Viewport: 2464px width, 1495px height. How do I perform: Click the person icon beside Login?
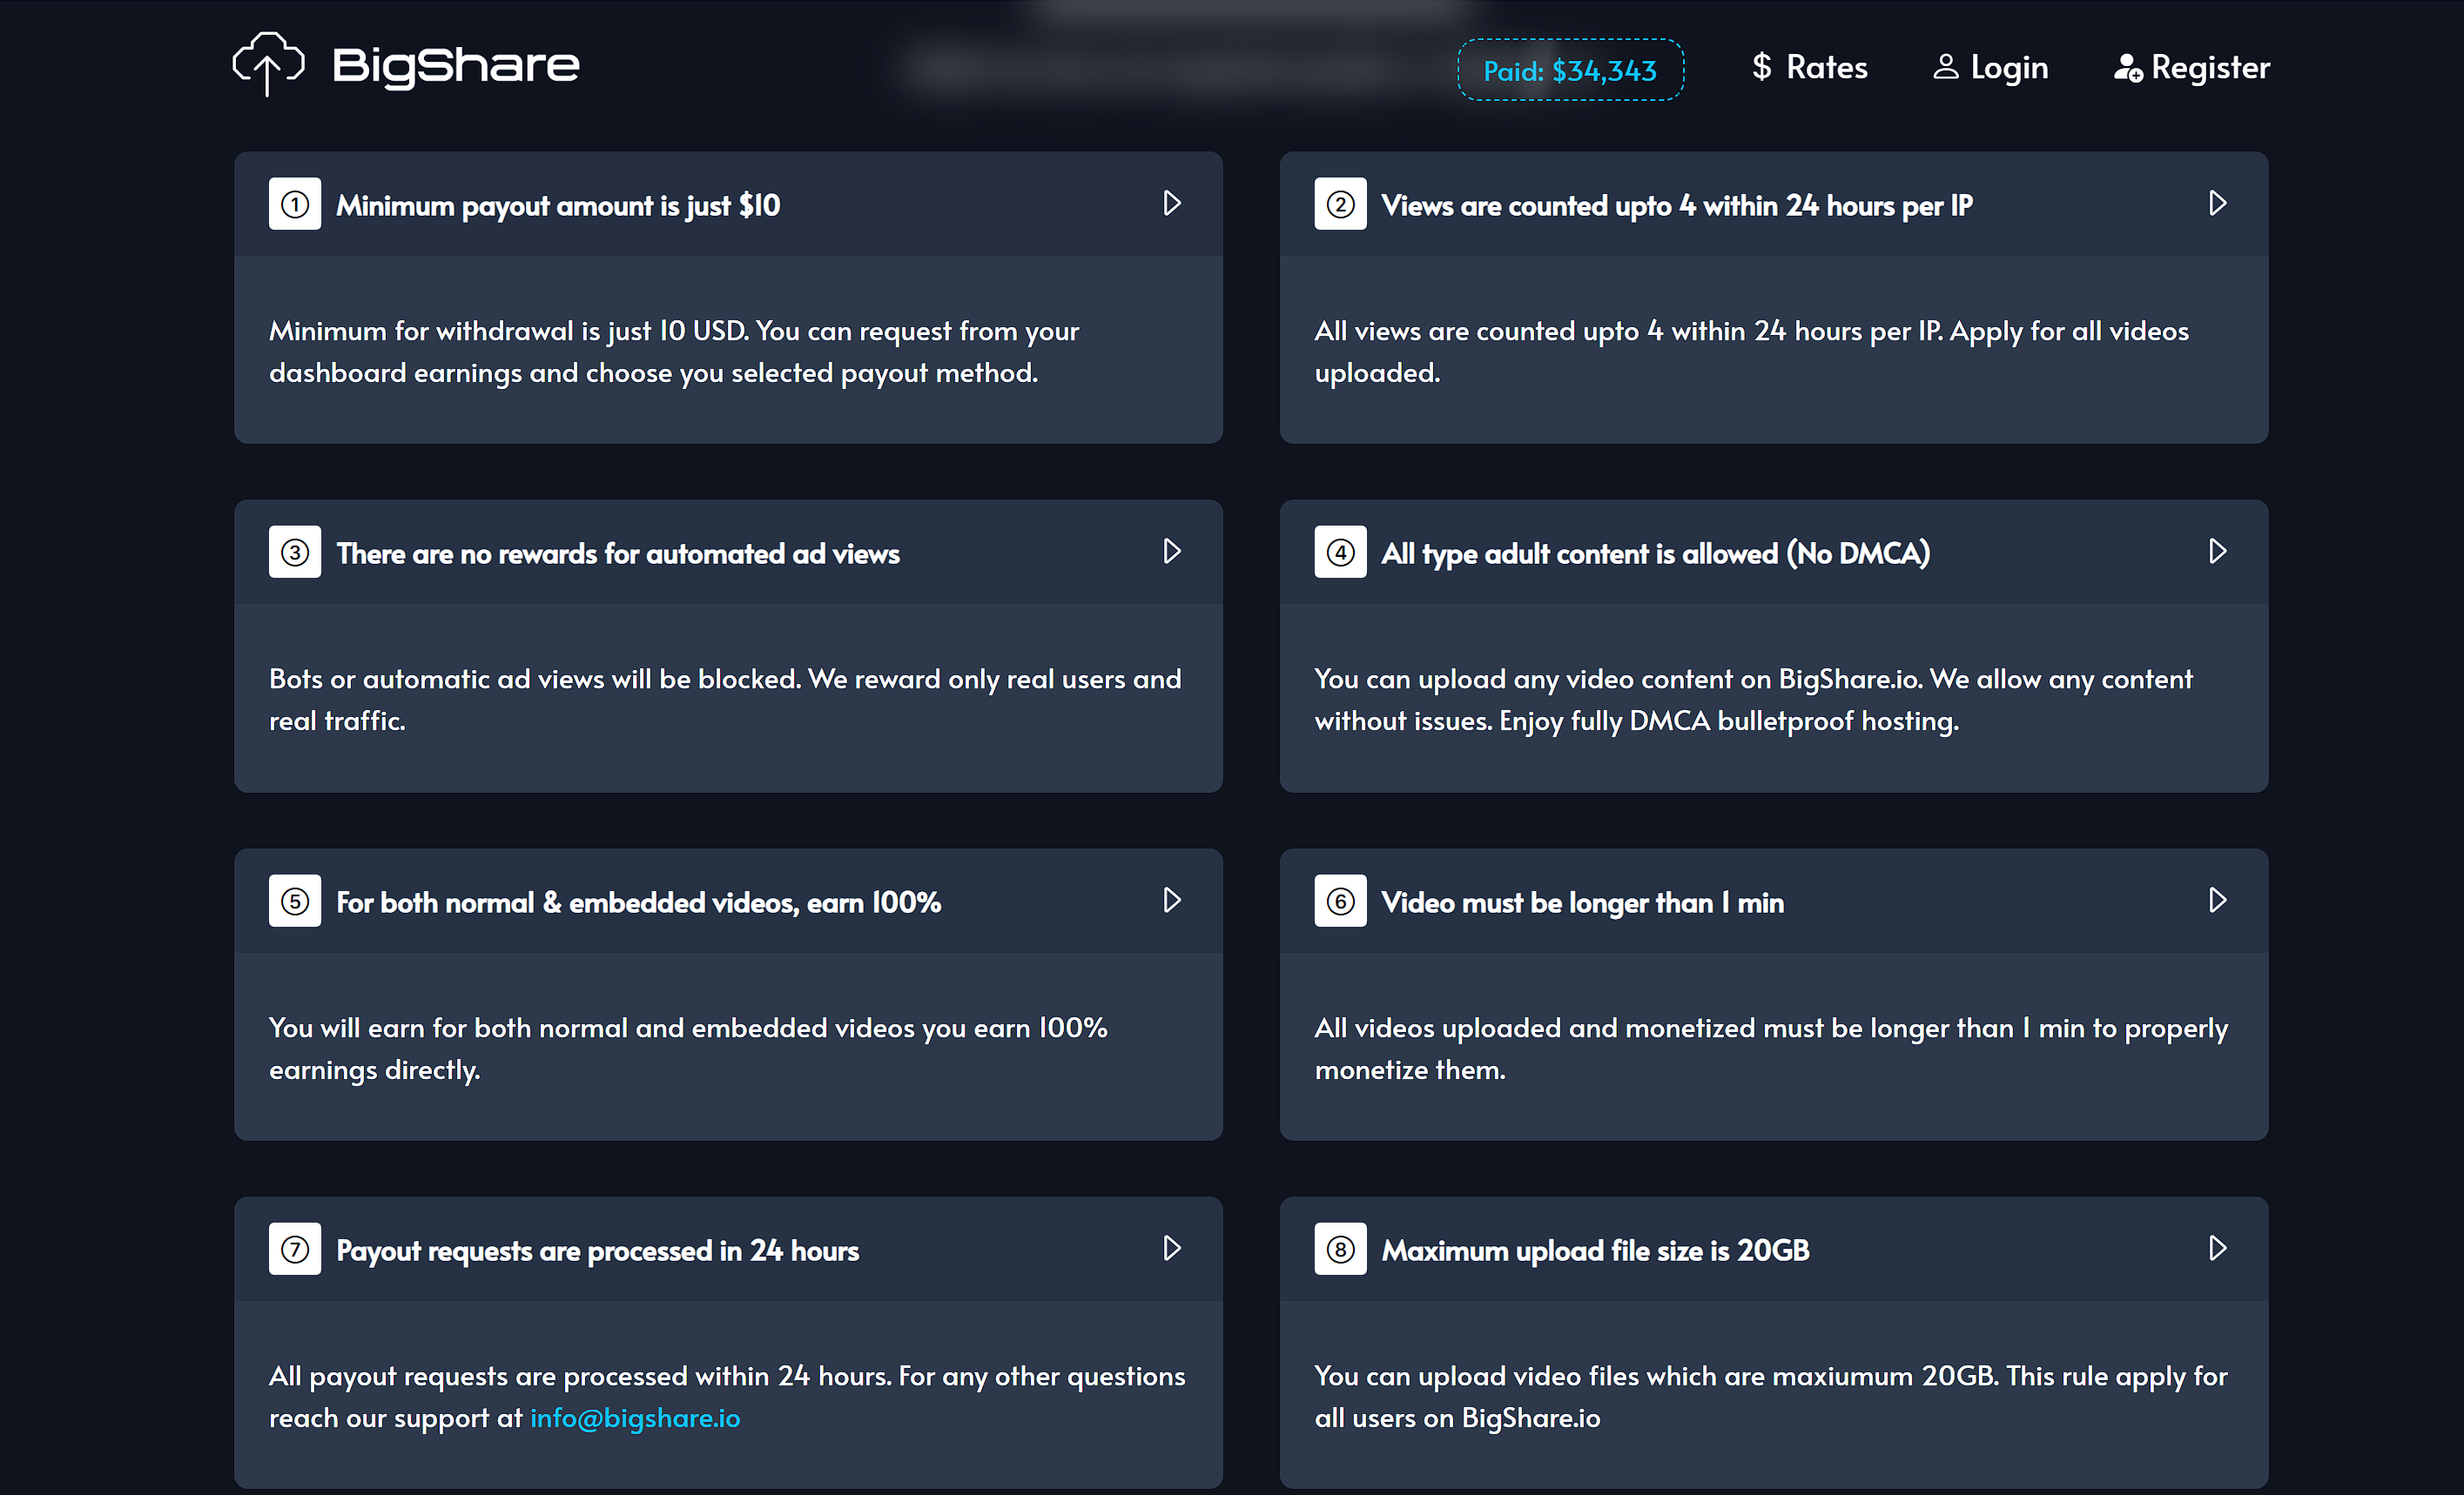pyautogui.click(x=1945, y=66)
